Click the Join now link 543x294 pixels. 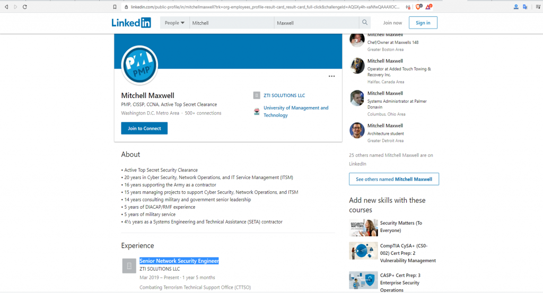[392, 23]
